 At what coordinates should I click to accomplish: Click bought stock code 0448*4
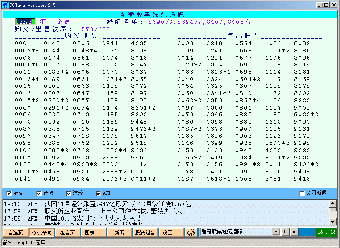click(56, 164)
